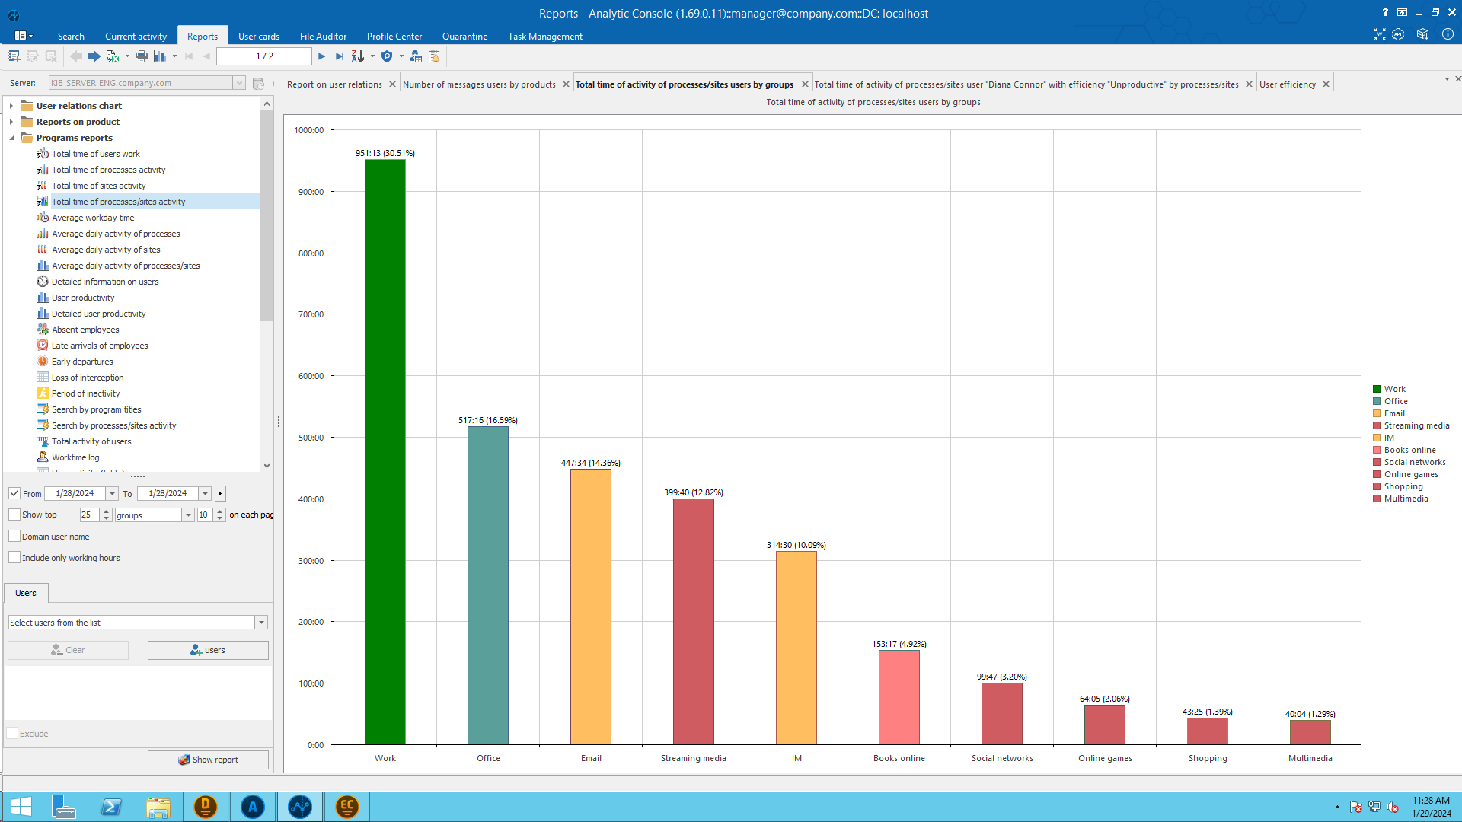1462x822 pixels.
Task: Open the File Auditor menu tab
Action: pyautogui.click(x=323, y=37)
